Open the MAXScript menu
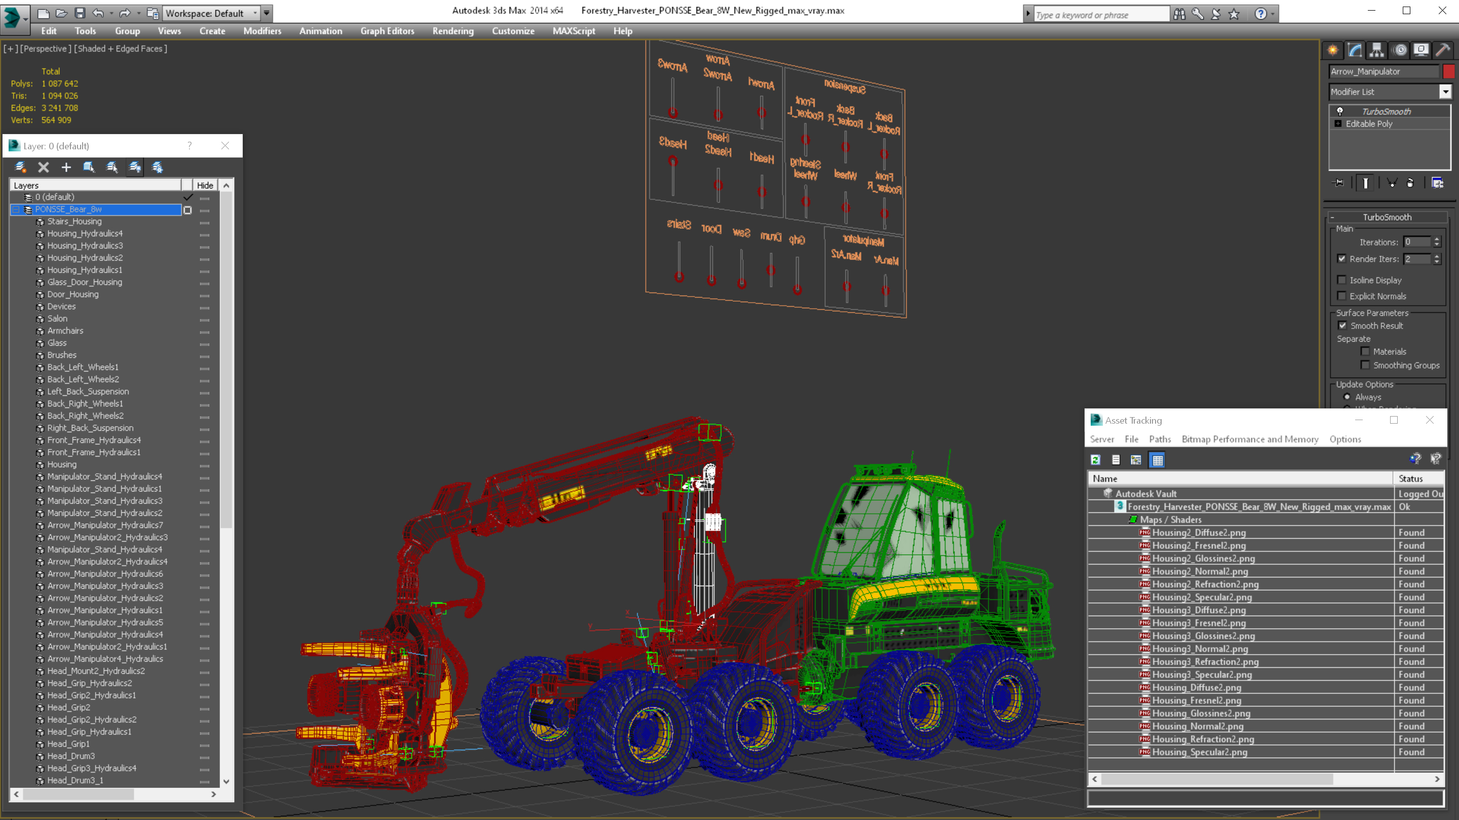This screenshot has width=1459, height=820. (x=574, y=31)
